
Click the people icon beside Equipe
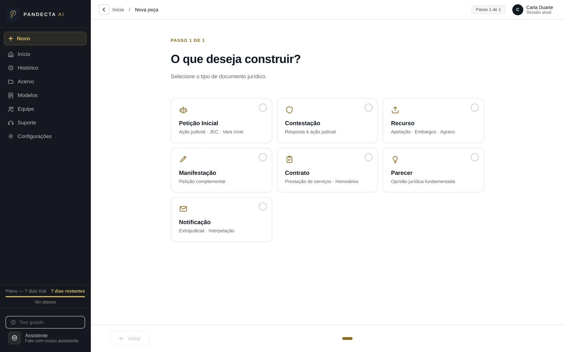pyautogui.click(x=11, y=109)
